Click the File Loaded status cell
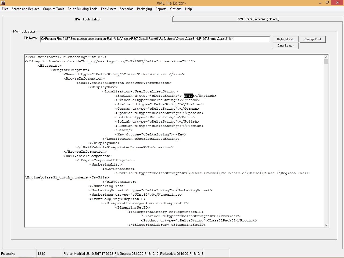The image size is (344, 258). (x=182, y=254)
